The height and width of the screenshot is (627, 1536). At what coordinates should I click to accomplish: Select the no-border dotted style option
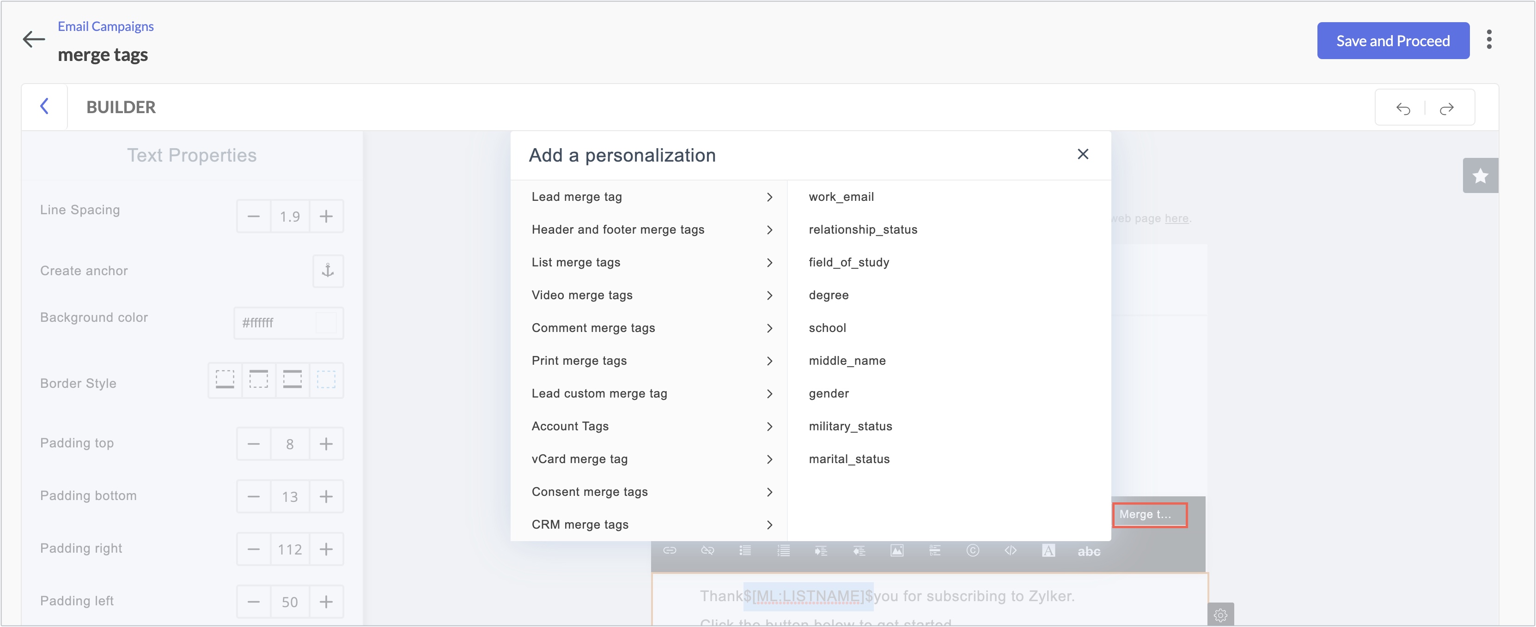pos(326,380)
